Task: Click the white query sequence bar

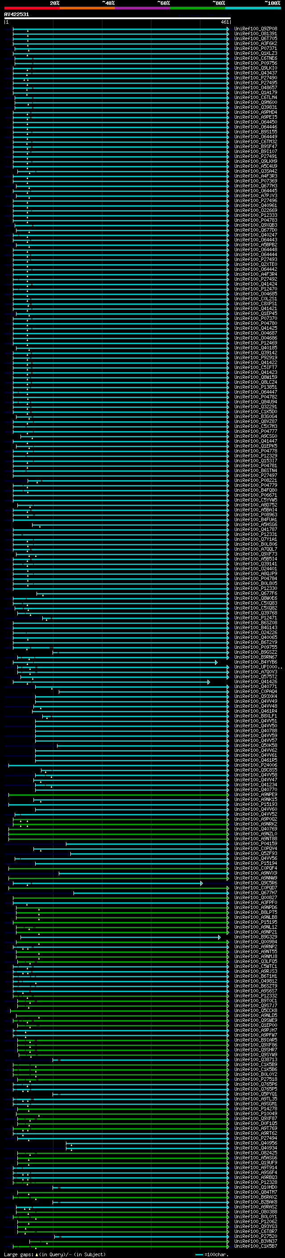Action: coord(117,18)
